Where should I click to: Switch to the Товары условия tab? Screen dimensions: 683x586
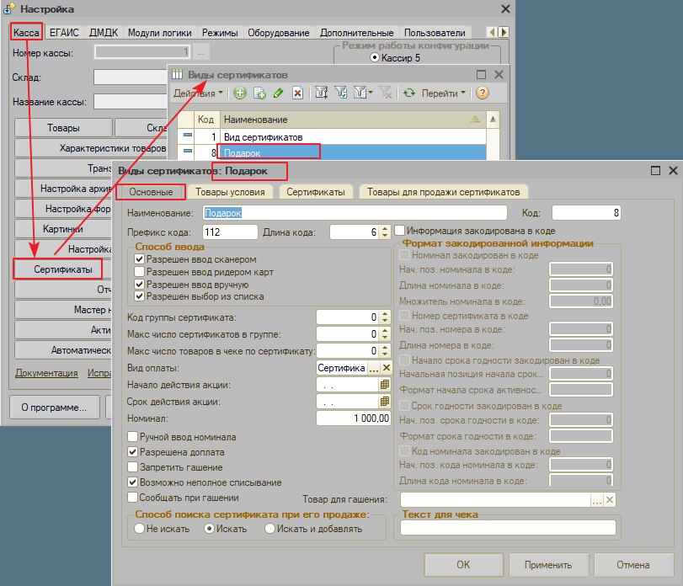point(230,192)
